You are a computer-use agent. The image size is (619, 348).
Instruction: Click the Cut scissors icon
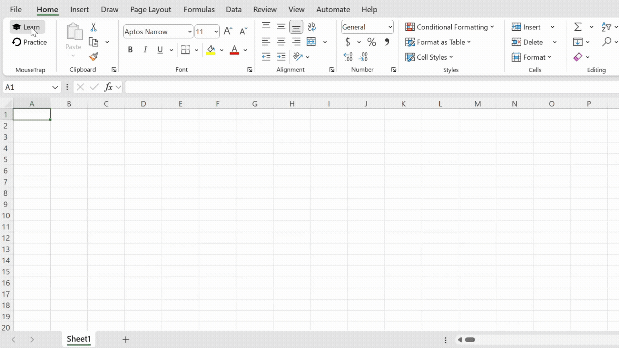tap(93, 27)
